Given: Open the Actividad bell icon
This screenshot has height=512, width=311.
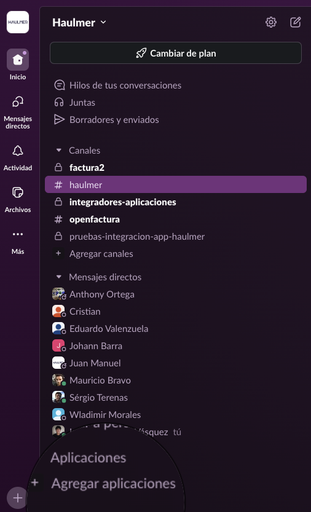Looking at the screenshot, I should (18, 151).
